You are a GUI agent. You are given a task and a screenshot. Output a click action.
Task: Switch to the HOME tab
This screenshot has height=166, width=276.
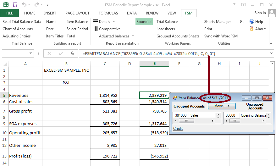30,13
